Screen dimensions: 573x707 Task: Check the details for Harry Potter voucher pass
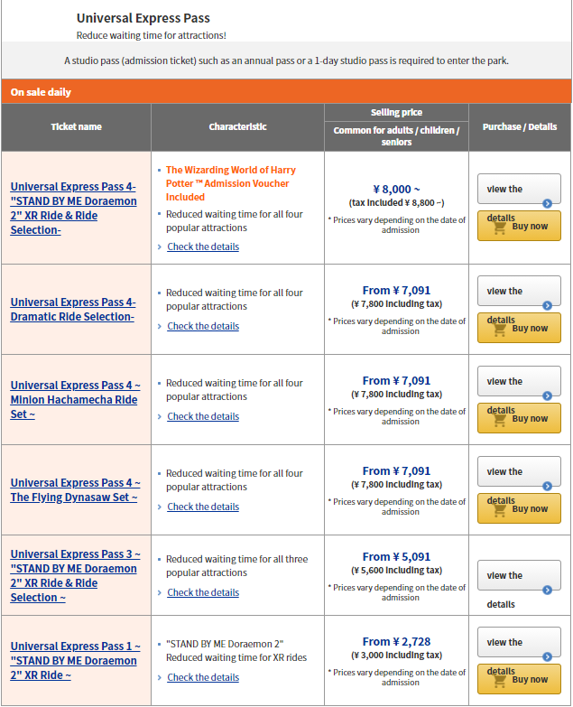(203, 247)
